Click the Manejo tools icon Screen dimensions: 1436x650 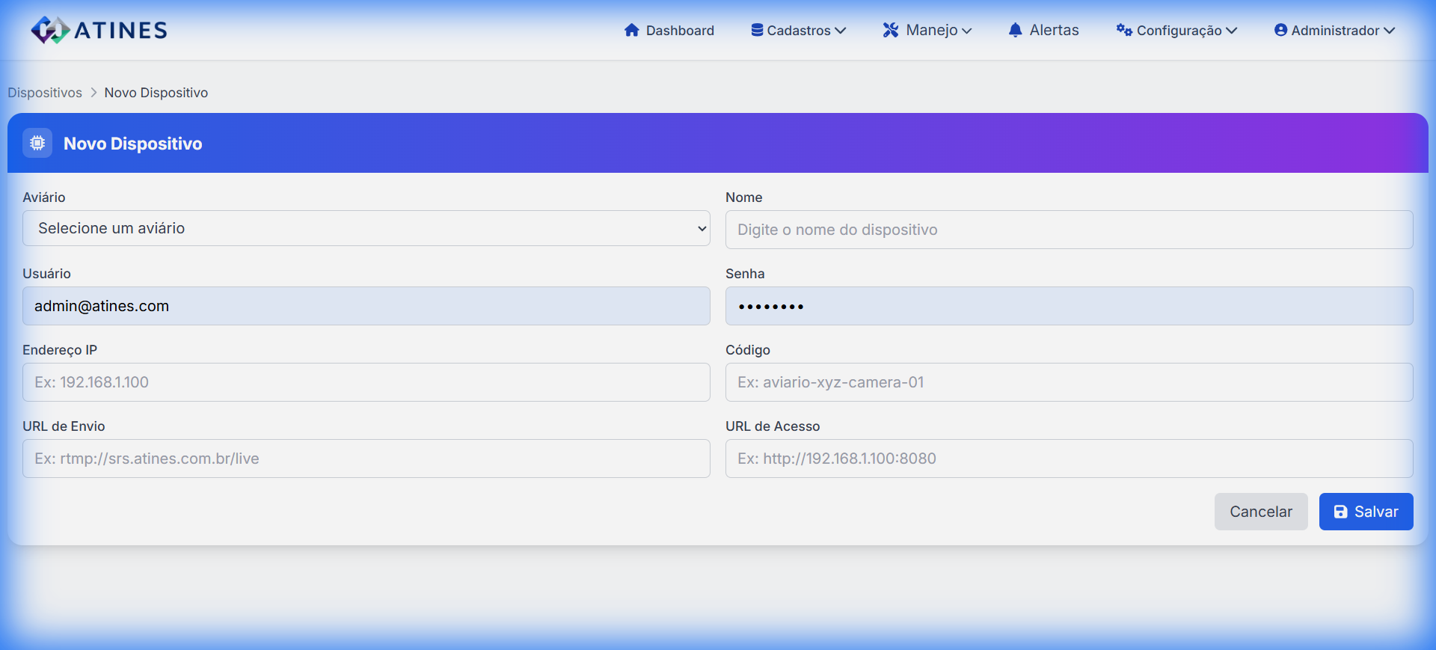tap(890, 30)
